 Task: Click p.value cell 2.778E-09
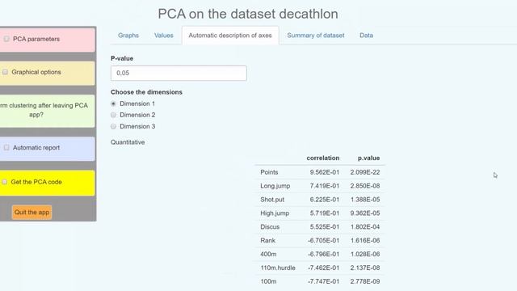coord(365,281)
